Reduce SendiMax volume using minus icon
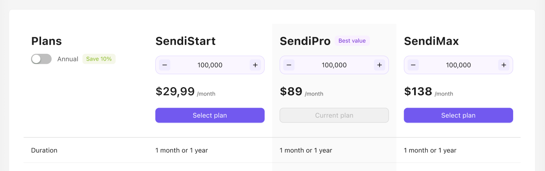Viewport: 545px width, 171px height. click(413, 65)
